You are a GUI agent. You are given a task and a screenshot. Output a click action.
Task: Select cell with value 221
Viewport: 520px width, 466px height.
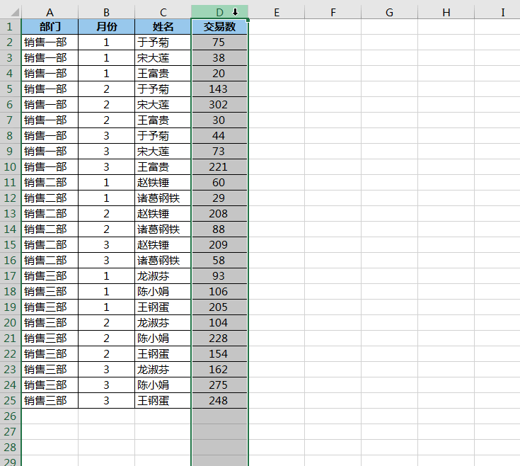tap(219, 166)
